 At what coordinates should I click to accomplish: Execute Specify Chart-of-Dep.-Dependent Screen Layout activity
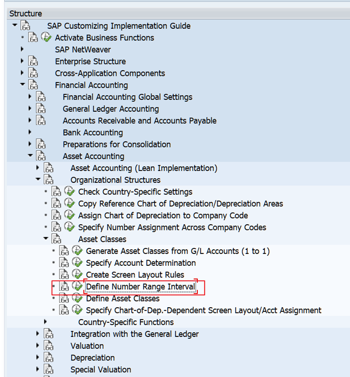click(x=77, y=310)
